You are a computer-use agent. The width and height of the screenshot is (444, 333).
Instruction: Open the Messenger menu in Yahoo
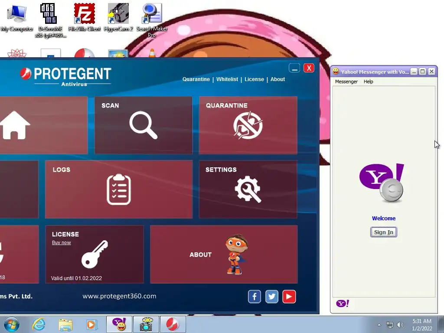coord(346,82)
